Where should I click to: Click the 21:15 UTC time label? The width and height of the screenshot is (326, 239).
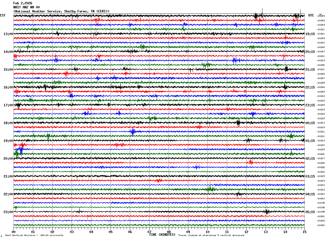[x=310, y=70]
